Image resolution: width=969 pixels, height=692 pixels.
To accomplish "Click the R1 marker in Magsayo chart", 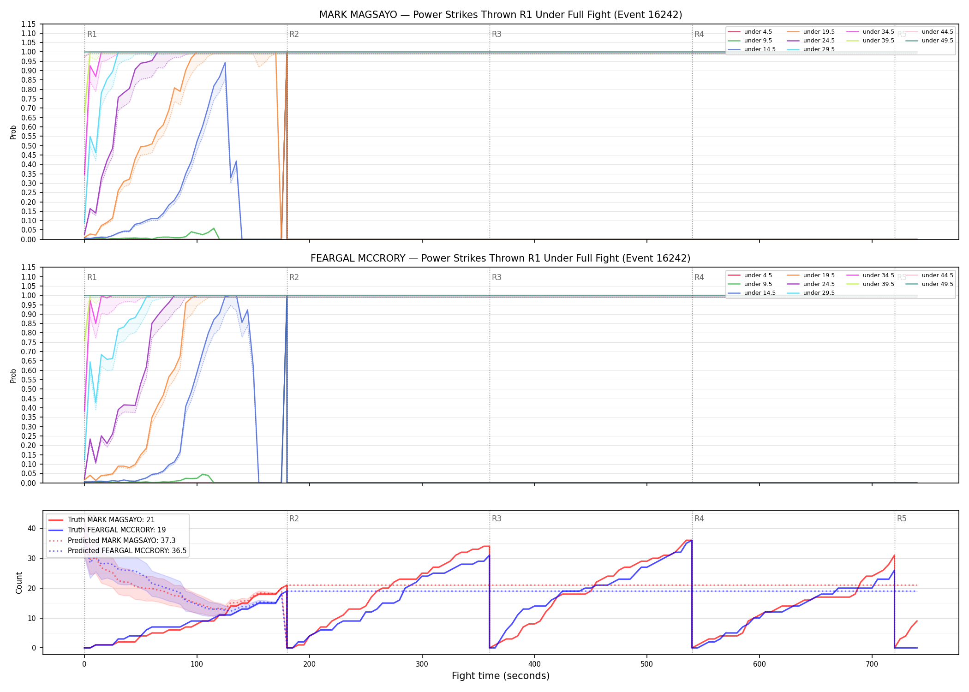I will tap(92, 34).
